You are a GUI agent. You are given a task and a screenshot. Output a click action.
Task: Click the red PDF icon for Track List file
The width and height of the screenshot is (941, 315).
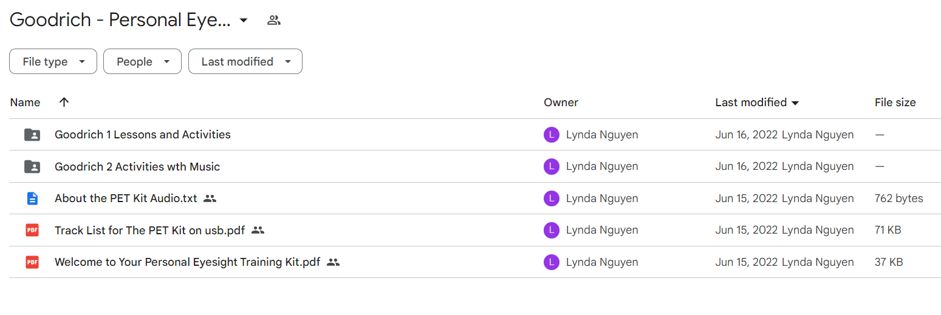point(32,230)
